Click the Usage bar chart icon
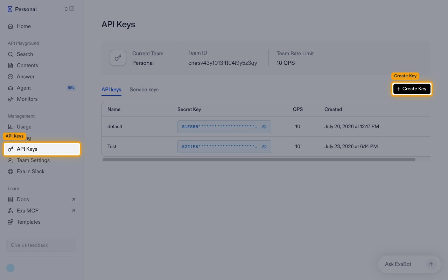Screen dimensions: 448x280 pyautogui.click(x=10, y=127)
